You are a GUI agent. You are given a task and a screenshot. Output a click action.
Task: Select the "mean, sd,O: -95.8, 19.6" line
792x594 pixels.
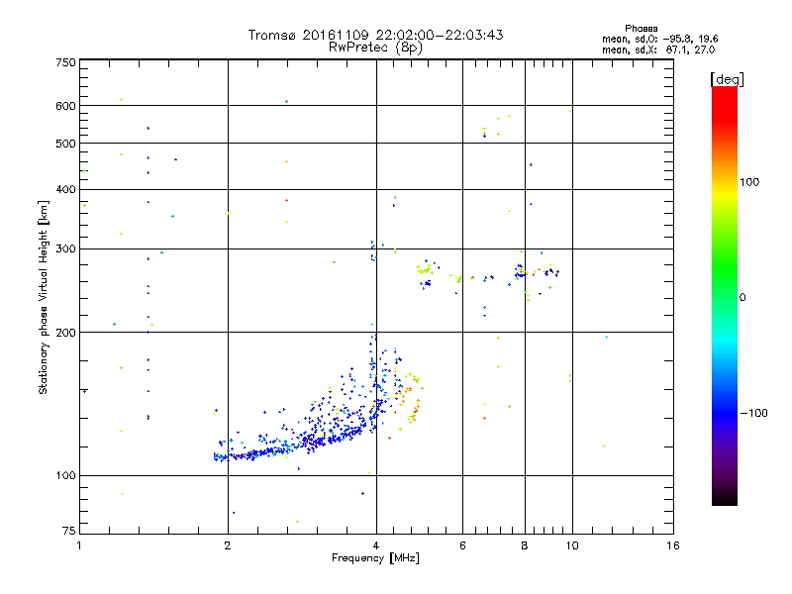tap(659, 39)
